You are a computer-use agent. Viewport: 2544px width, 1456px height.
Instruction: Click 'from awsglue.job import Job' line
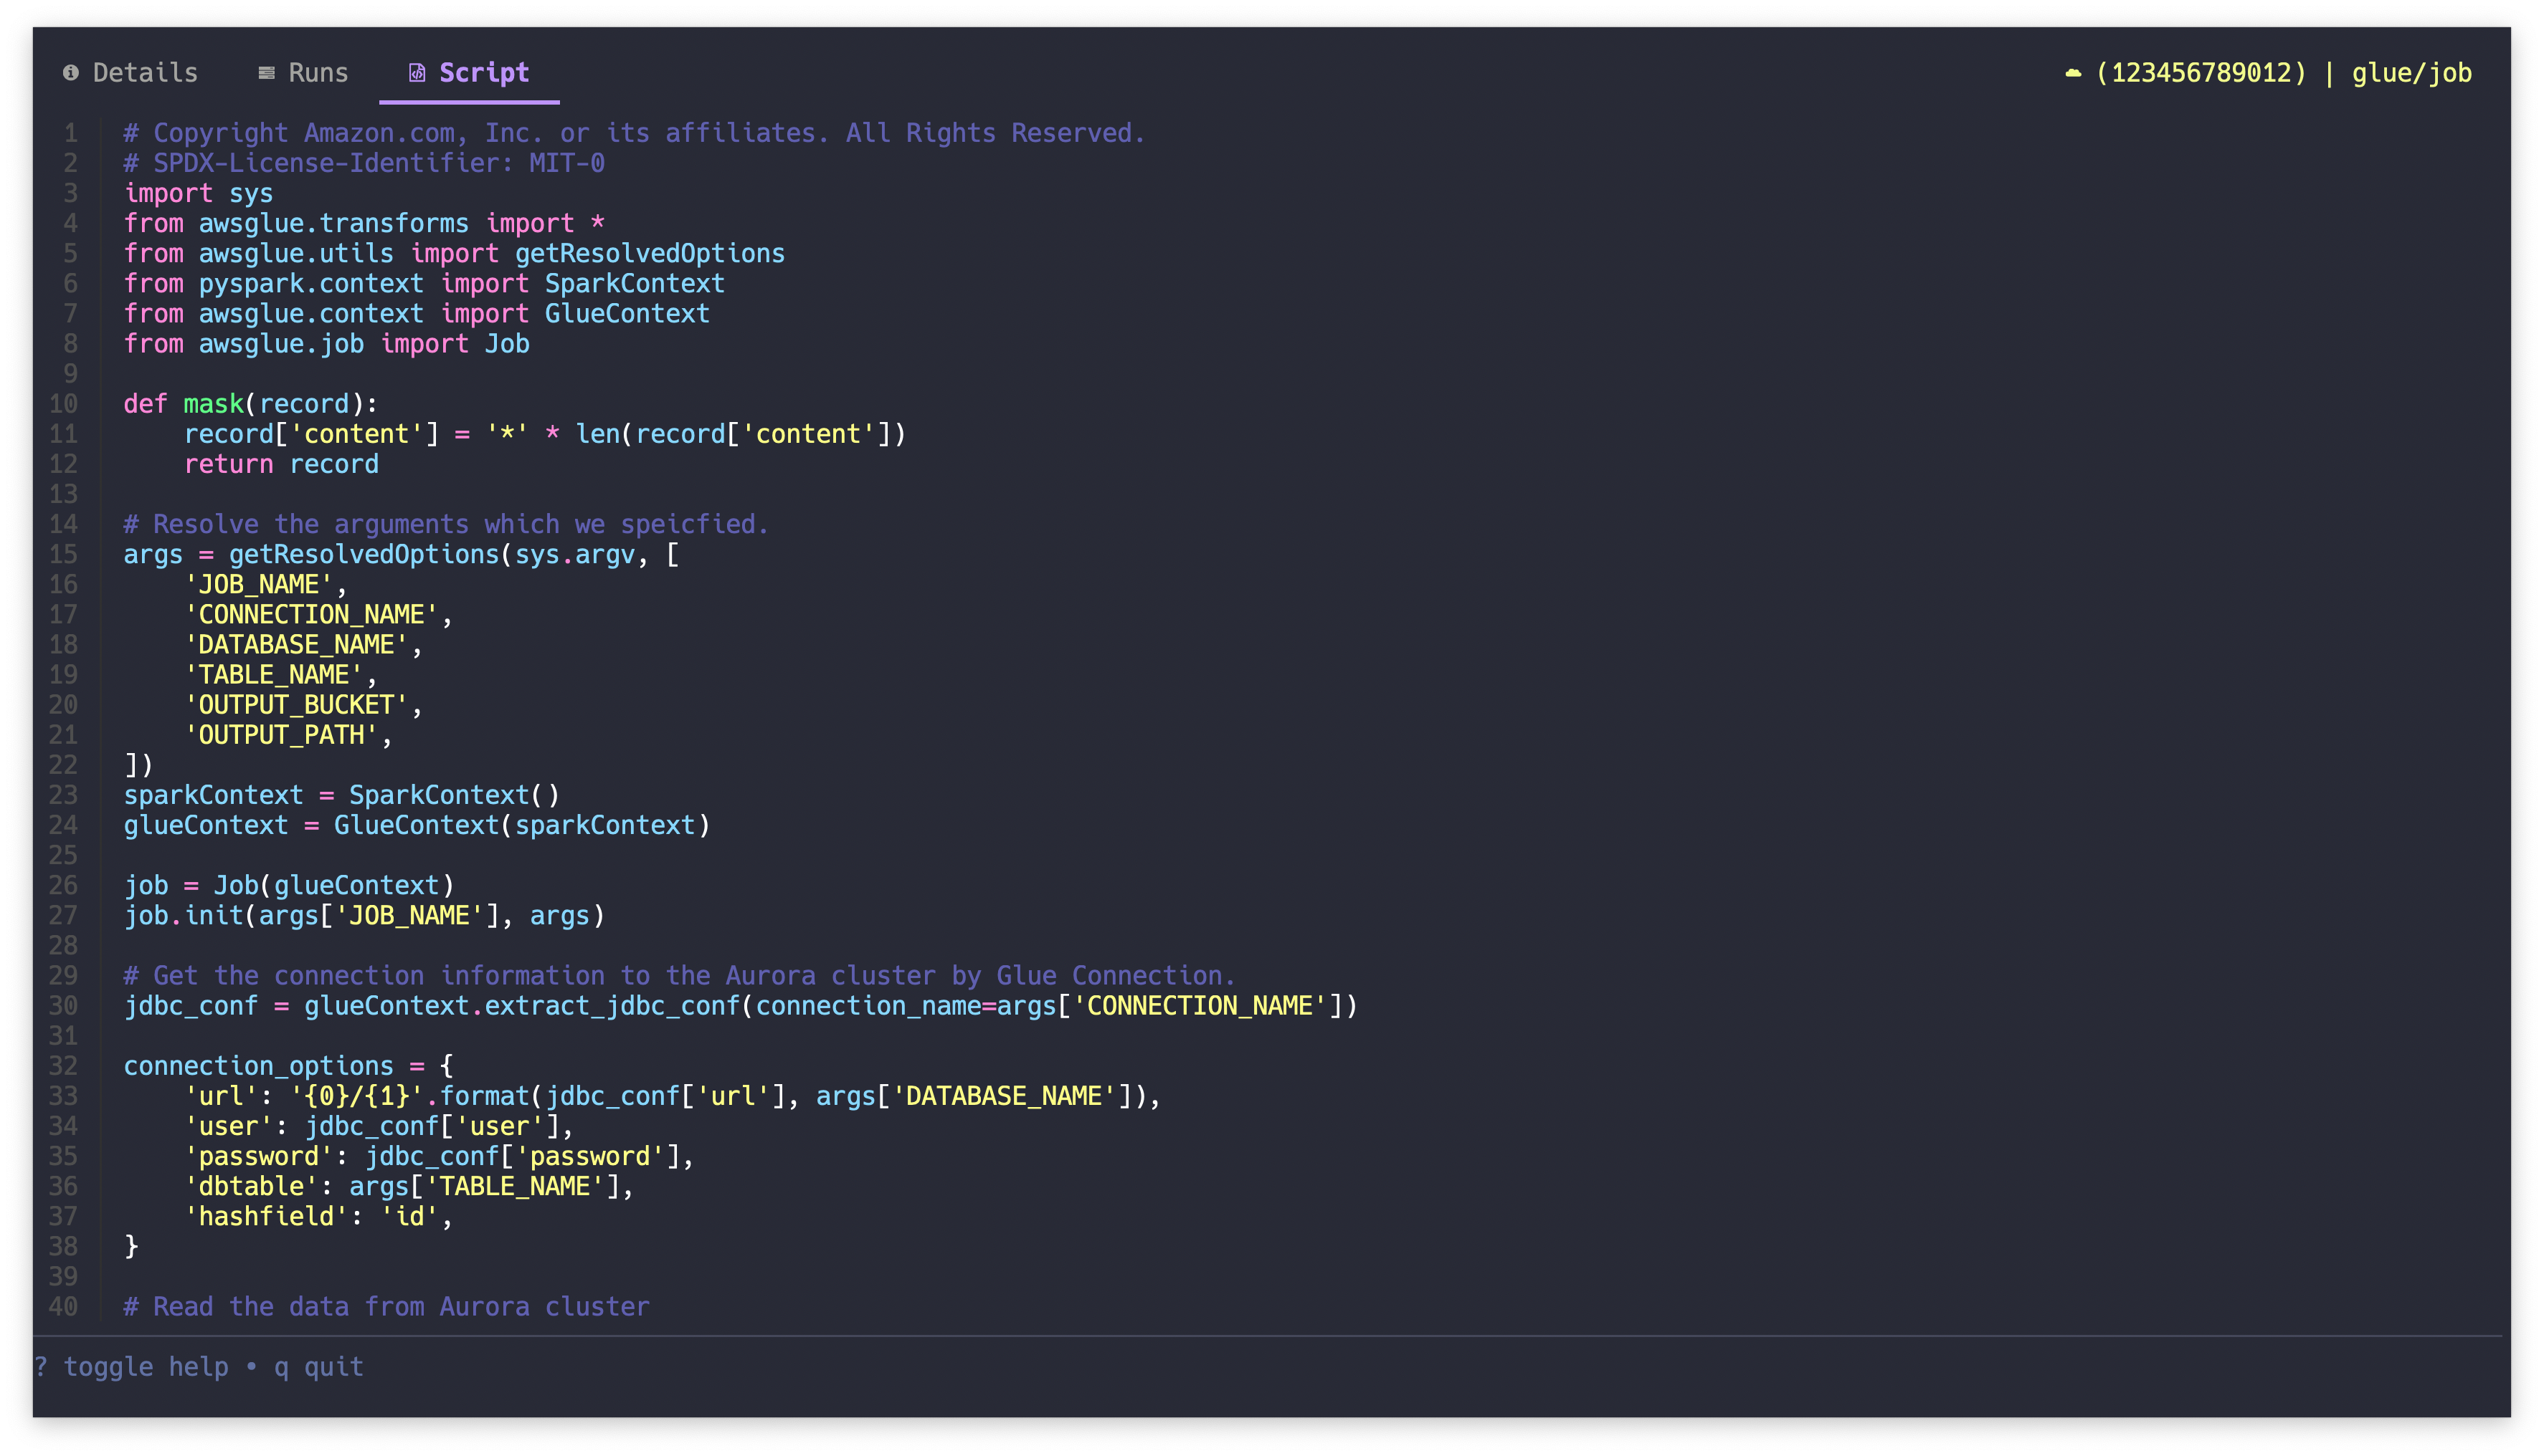click(x=326, y=343)
